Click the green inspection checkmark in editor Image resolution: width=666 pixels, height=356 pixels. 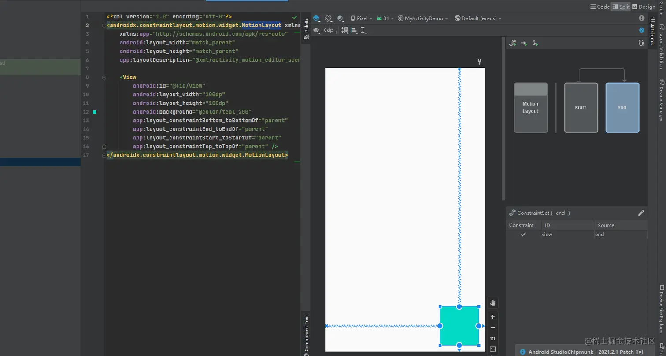[x=295, y=17]
